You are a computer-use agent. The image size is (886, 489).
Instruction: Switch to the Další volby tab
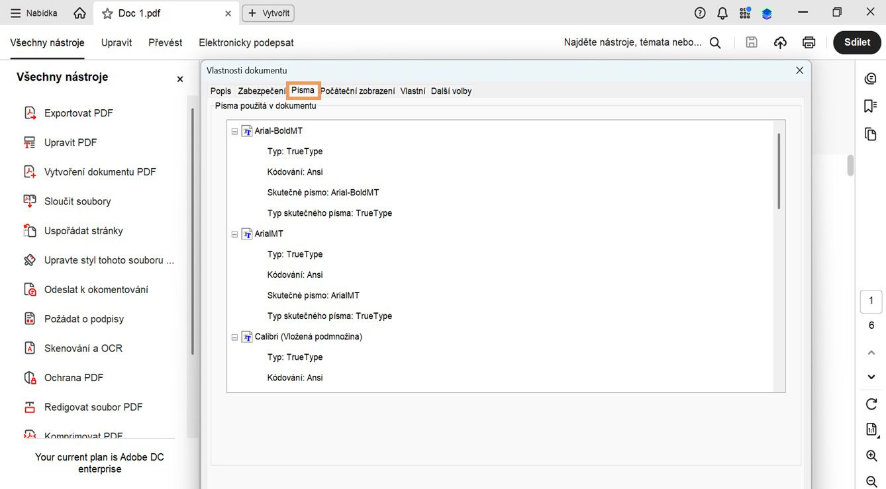tap(451, 91)
